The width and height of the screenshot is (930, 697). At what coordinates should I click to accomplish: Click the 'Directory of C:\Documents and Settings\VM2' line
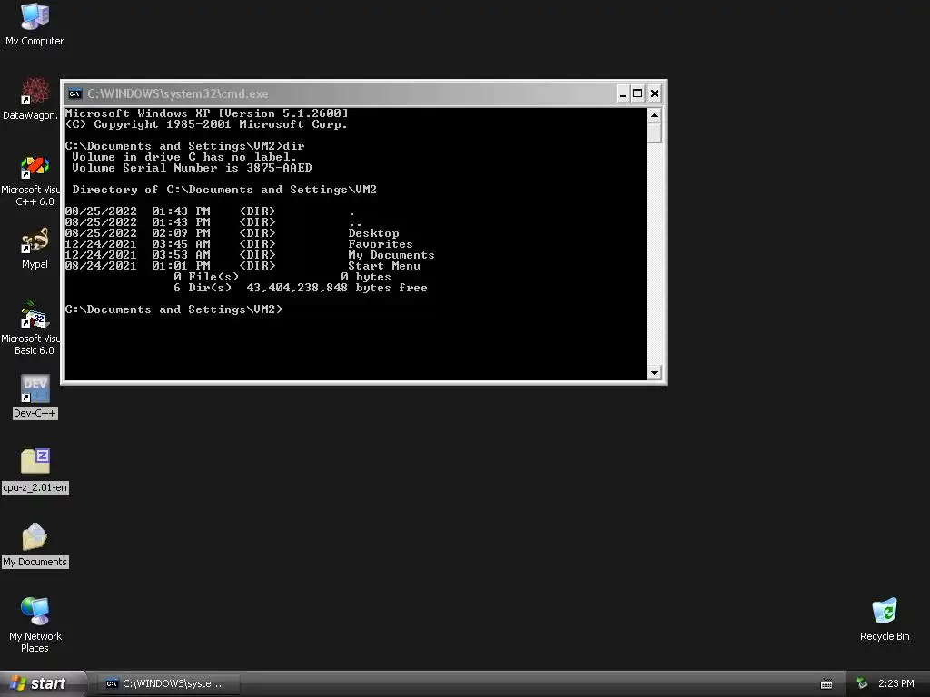pos(224,190)
